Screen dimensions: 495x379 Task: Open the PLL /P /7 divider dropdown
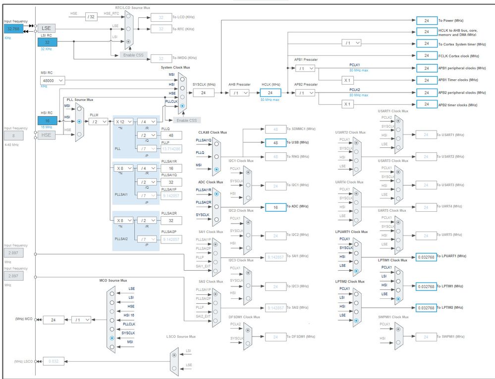(x=147, y=148)
